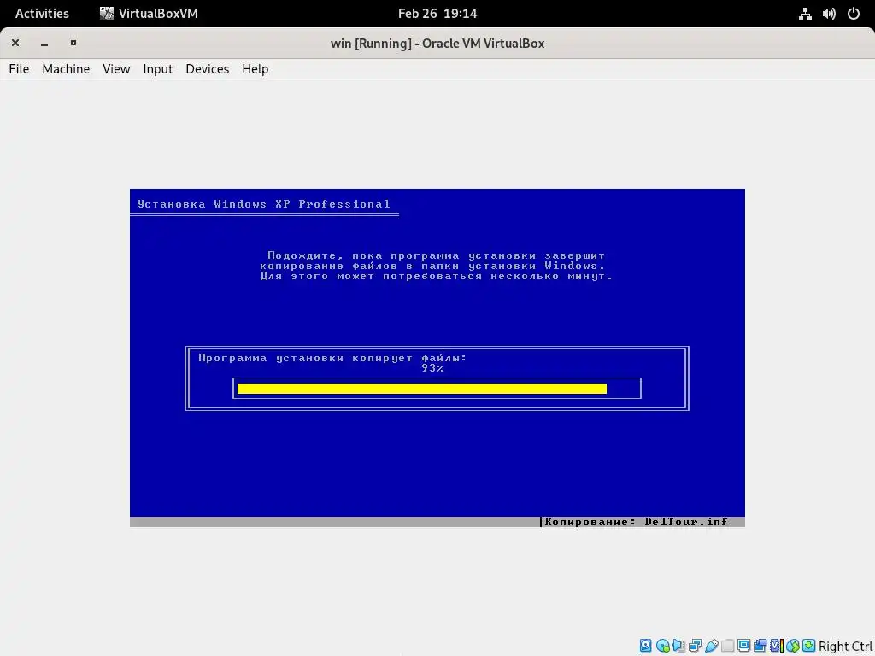Screen dimensions: 875x656
Task: Open the GNOME Activities overview
Action: pyautogui.click(x=42, y=14)
